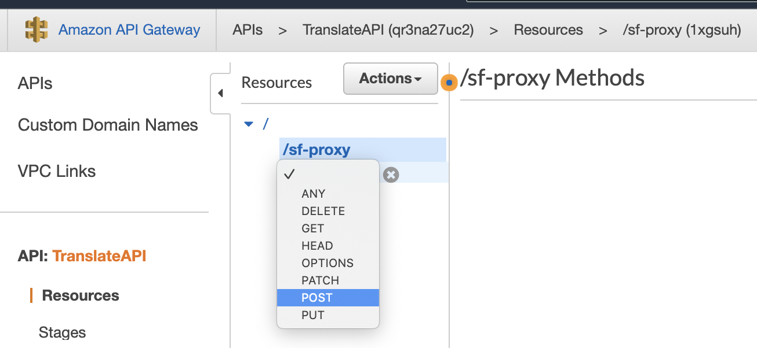Go to APIs in the breadcrumb
Image resolution: width=757 pixels, height=348 pixels.
click(248, 30)
